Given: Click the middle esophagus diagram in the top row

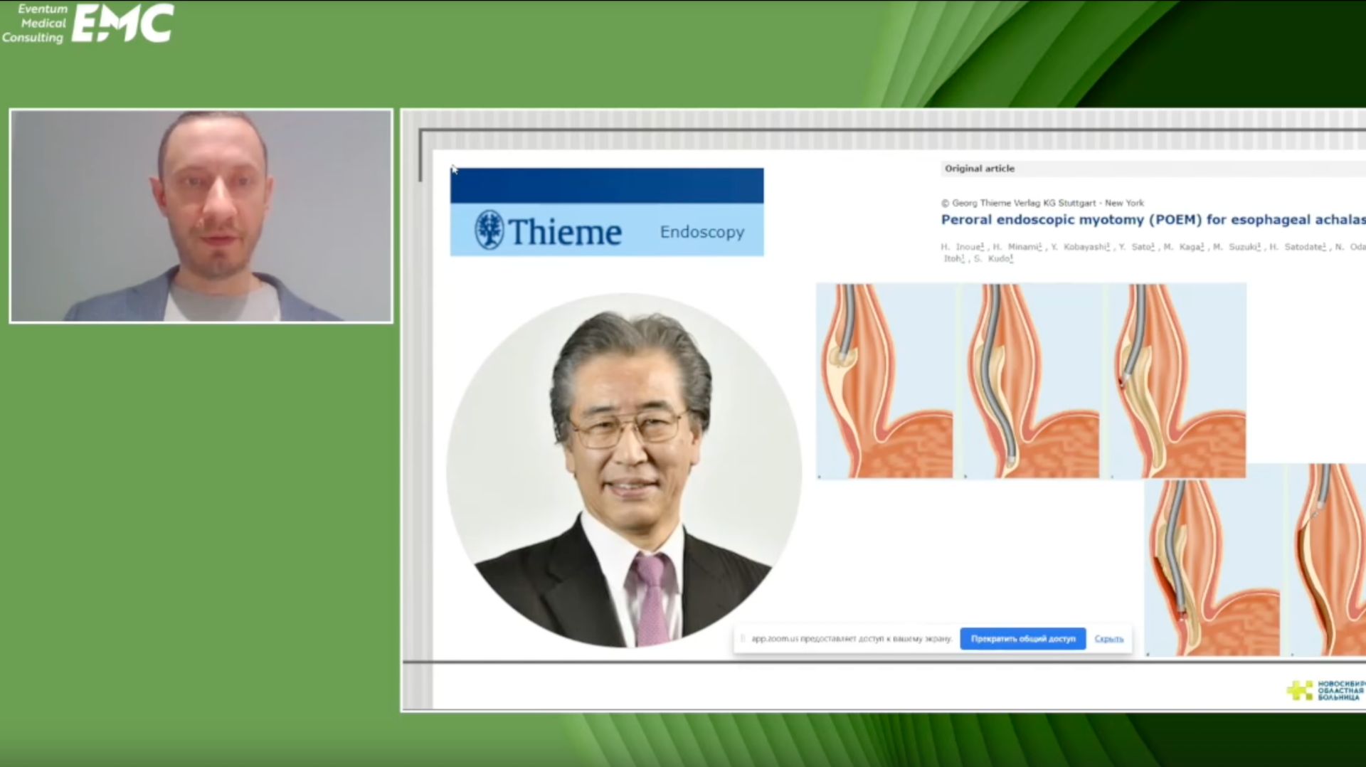Looking at the screenshot, I should pos(1030,381).
